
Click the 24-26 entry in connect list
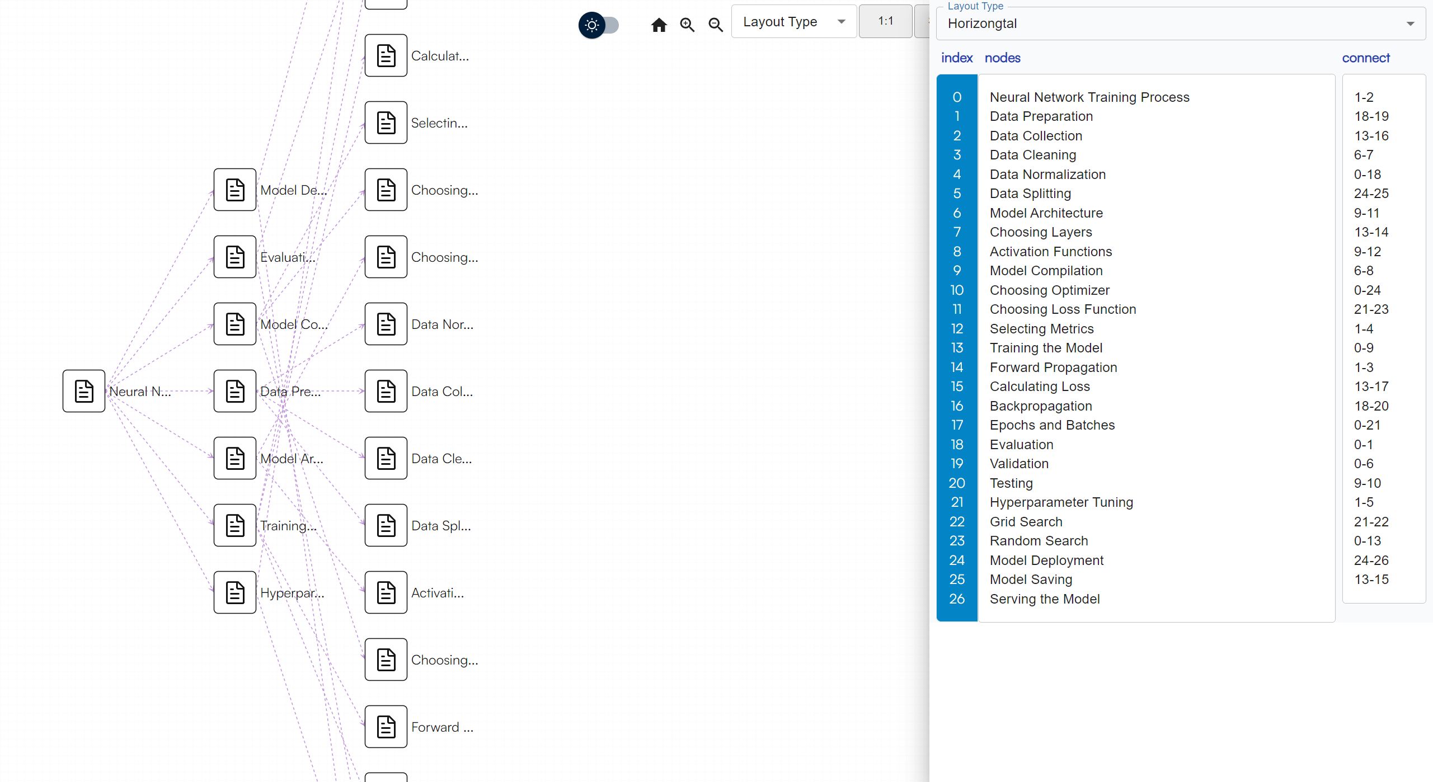pos(1371,560)
